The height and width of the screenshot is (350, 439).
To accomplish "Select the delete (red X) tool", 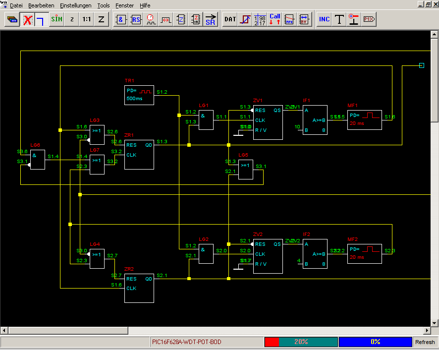I will pos(28,19).
